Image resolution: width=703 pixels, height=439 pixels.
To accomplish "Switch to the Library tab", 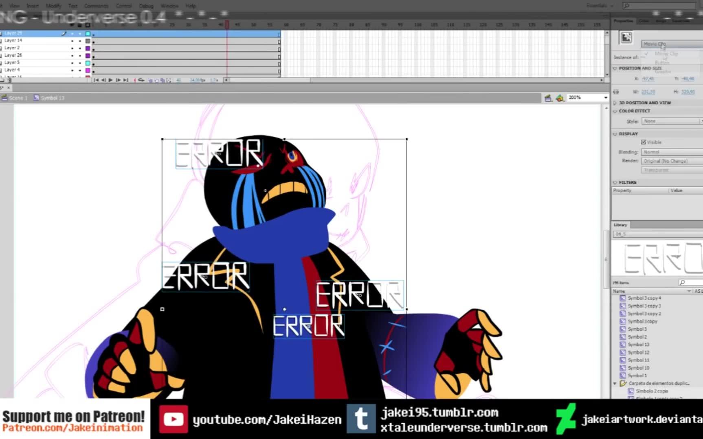I will [x=620, y=225].
